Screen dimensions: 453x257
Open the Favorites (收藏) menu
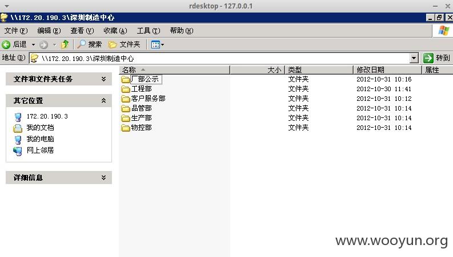tap(115, 31)
